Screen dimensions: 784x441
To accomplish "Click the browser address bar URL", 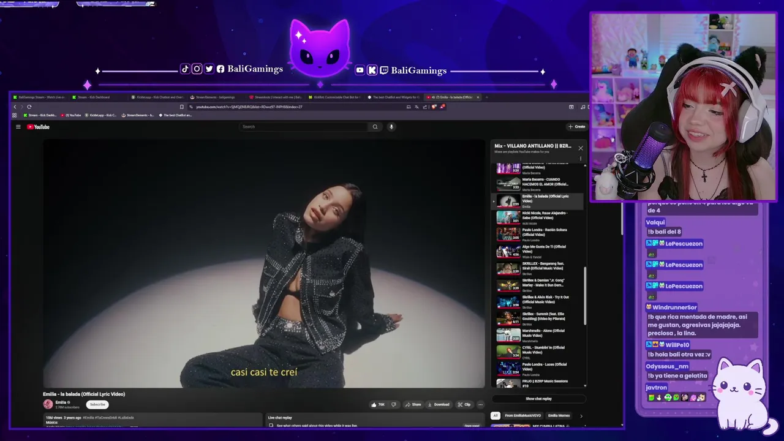I will [249, 107].
